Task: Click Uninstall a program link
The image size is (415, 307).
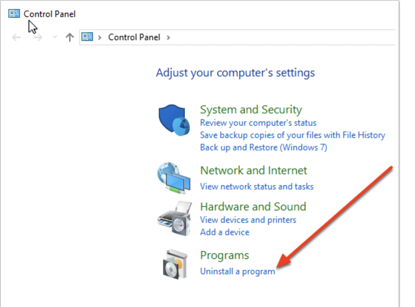Action: coord(237,271)
